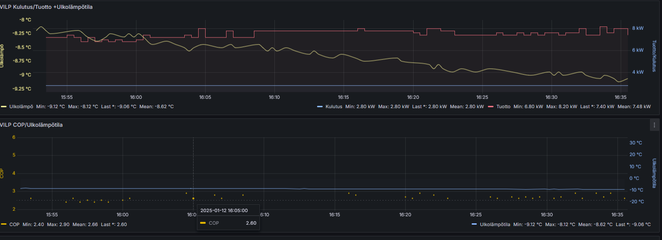Select the highlighted COP data point at 16:05
This screenshot has width=662, height=240.
click(193, 198)
